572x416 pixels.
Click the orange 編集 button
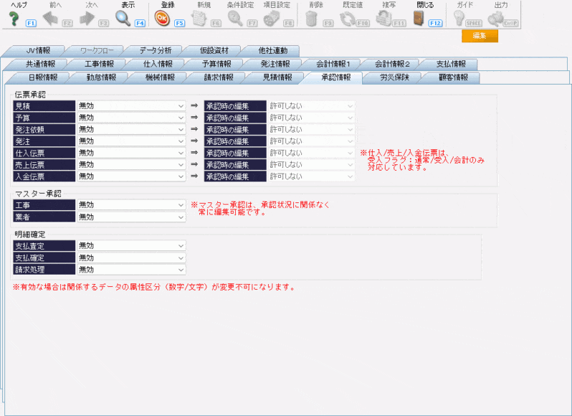[x=480, y=36]
